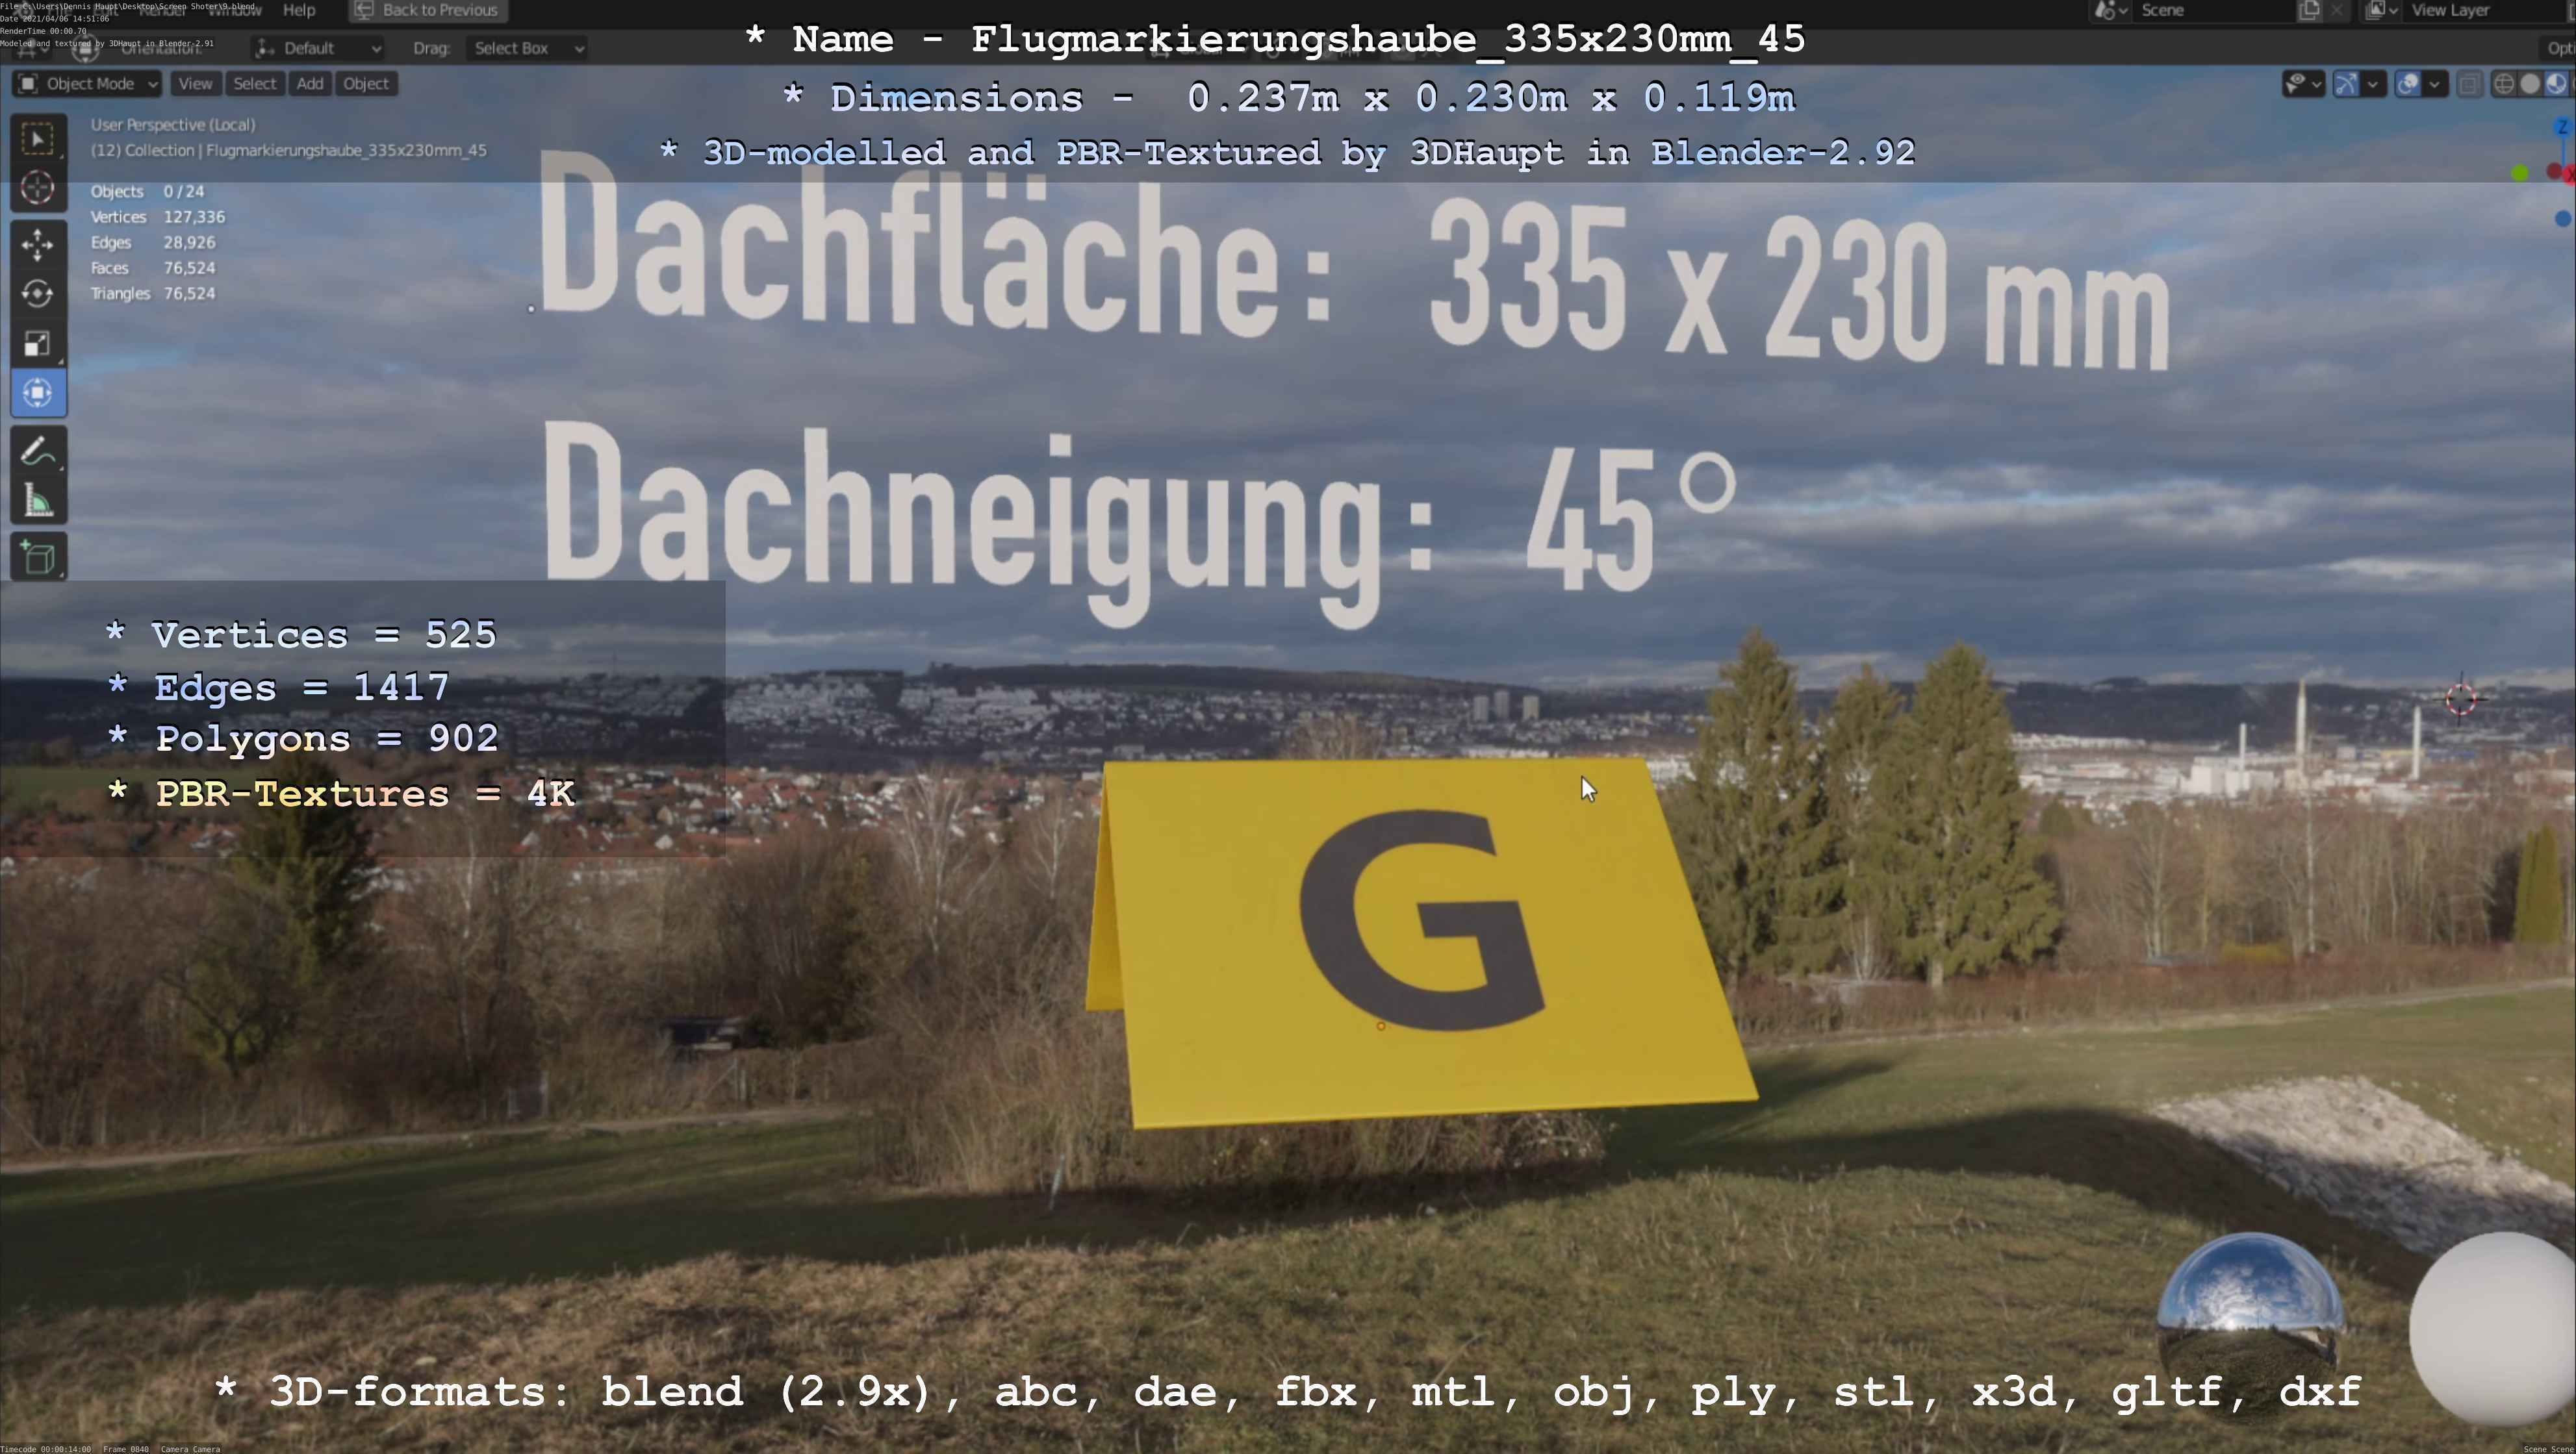Image resolution: width=2576 pixels, height=1454 pixels.
Task: Click the '(12) Collection' name text
Action: (x=289, y=151)
